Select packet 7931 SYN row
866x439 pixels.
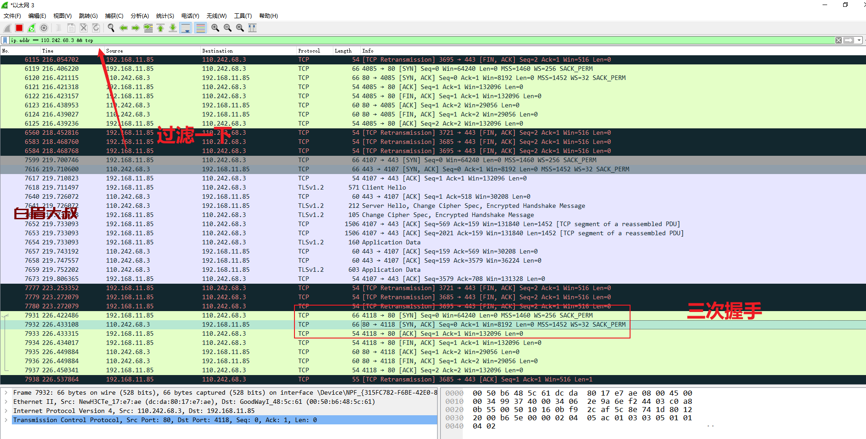pos(433,315)
